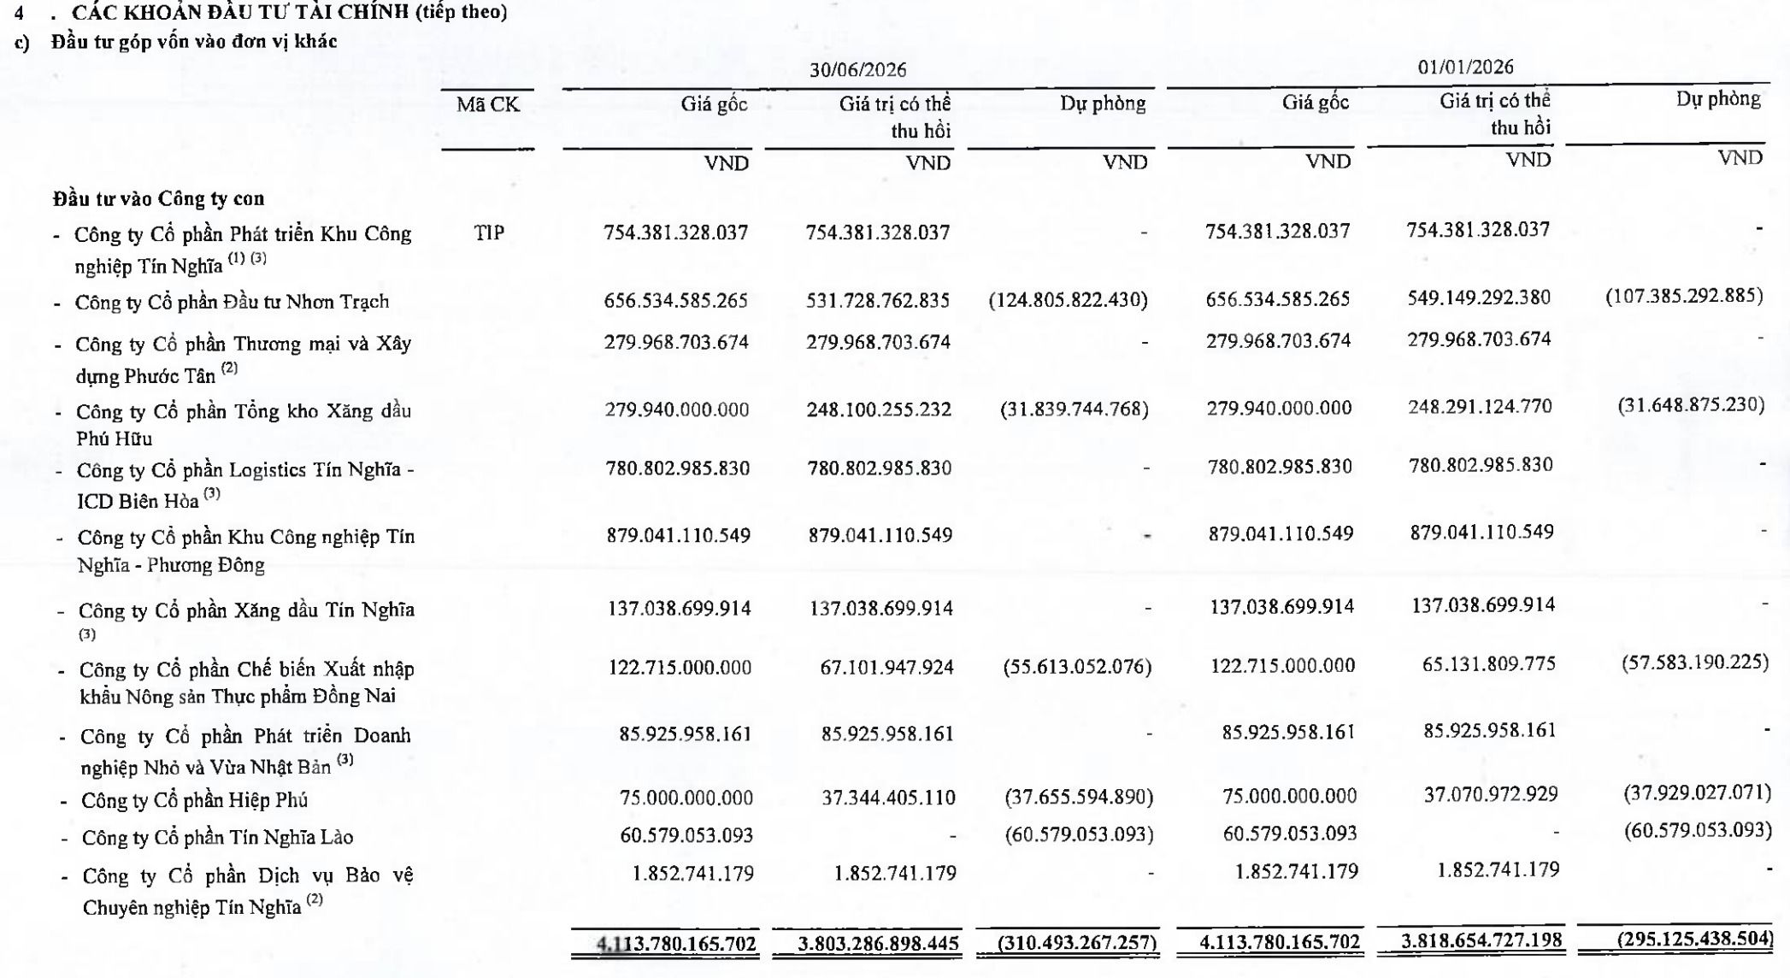
Task: Click the Đầu tư Nhơn Trạch company row
Action: (232, 302)
